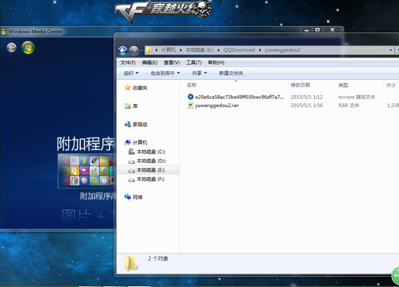Click the 计算机 computer icon in sidebar
Viewport: 399px width, 287px height.
(x=127, y=143)
